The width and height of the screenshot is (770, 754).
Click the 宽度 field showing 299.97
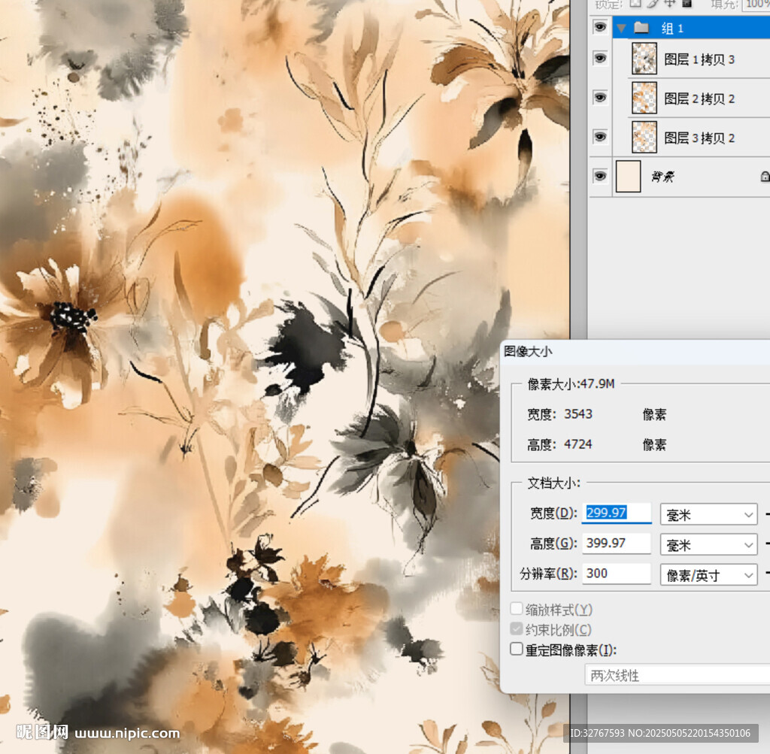[x=617, y=513]
